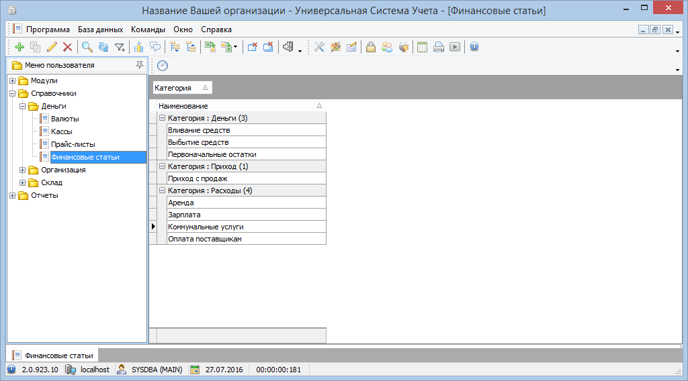Collapse the 'Категория : Расходы (4)' group
Image resolution: width=688 pixels, height=381 pixels.
point(162,190)
